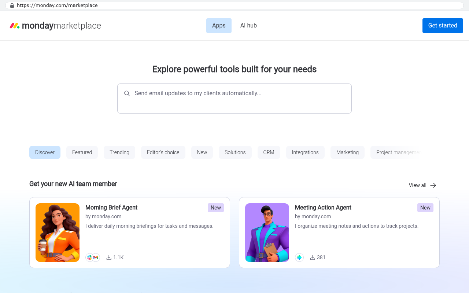Screen dimensions: 469x293
Task: Click the Morning Brief Agent avatar image
Action: point(58,233)
